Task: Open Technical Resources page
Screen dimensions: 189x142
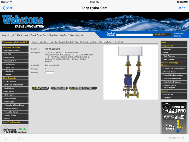Action: (174, 78)
